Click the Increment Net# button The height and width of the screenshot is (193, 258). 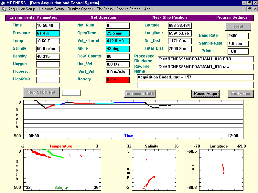[x=140, y=94]
